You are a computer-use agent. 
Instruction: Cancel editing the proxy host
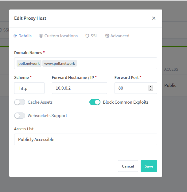click(128, 166)
